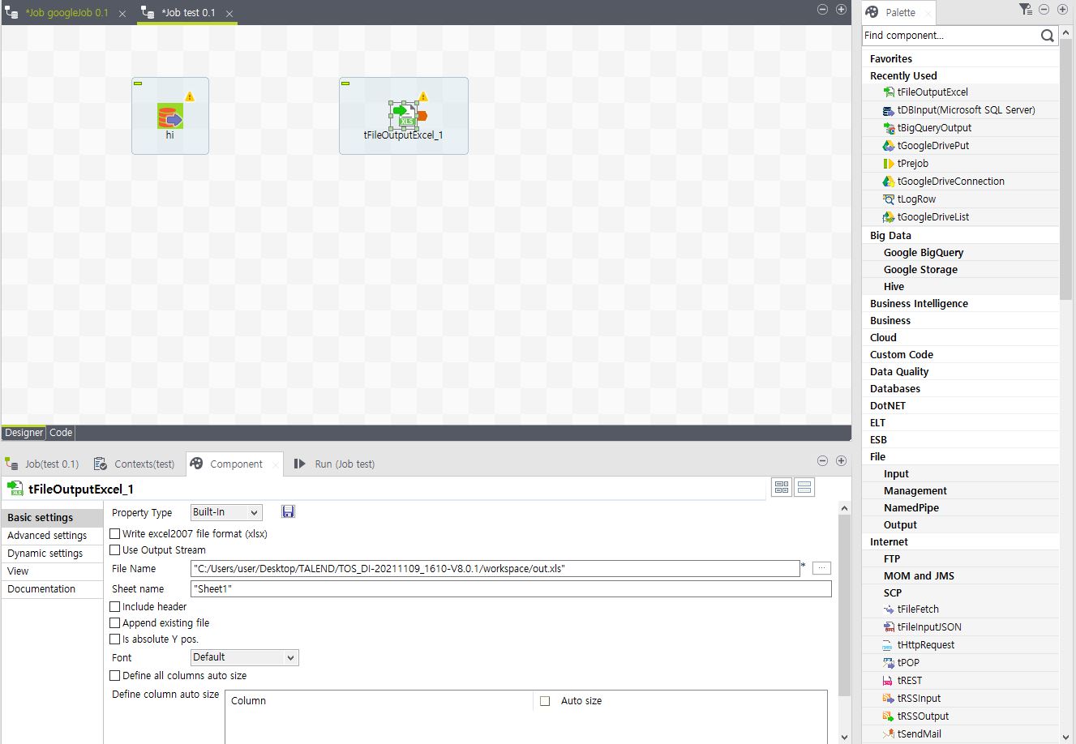Click tGoogleDriveList palette icon
This screenshot has height=744, width=1076.
tap(889, 217)
